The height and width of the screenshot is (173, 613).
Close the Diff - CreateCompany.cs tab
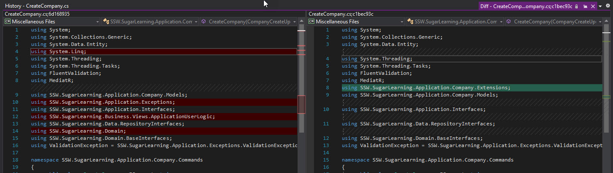point(593,6)
